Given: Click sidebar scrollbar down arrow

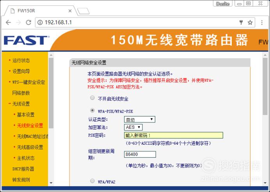Looking at the screenshot, I should click(x=51, y=183).
